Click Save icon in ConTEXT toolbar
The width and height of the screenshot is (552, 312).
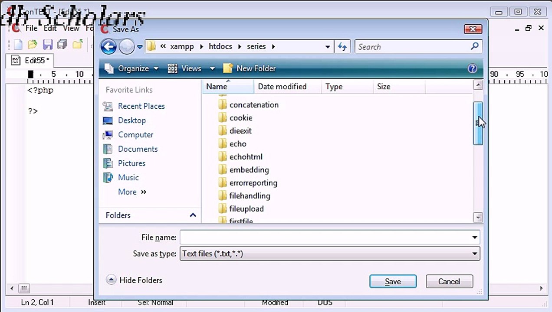point(47,44)
